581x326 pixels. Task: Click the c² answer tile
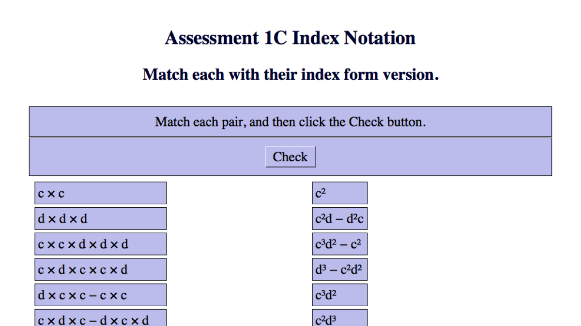tap(339, 192)
